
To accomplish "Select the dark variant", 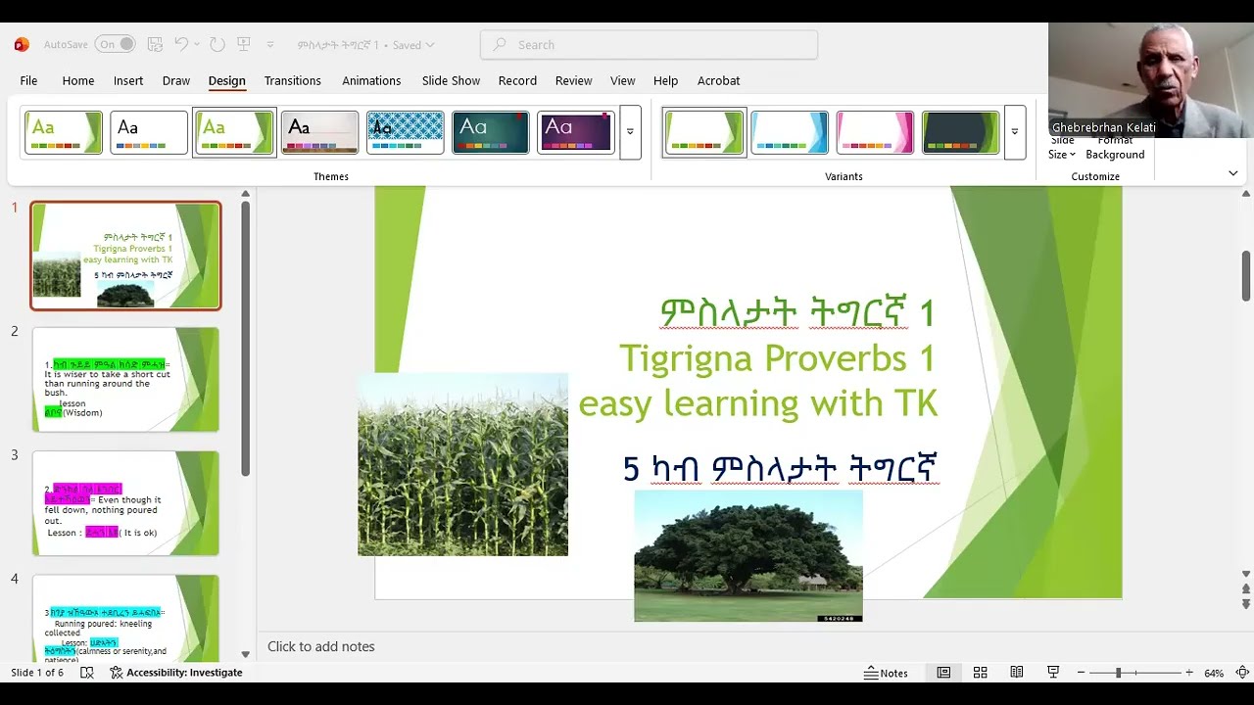I will point(961,132).
